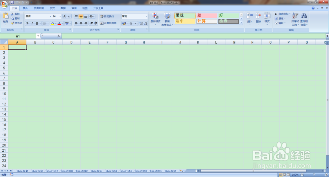
Task: Open Find and Select (查找和选择) binoculars
Action: pos(304,19)
